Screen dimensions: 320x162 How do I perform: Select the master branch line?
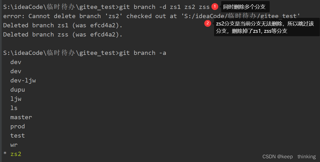coord(21,117)
